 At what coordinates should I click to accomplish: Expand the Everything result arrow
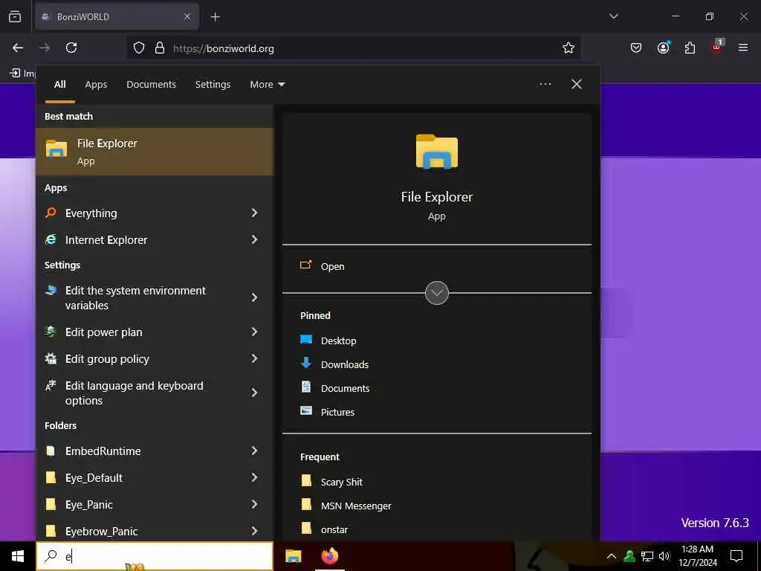[x=254, y=213]
